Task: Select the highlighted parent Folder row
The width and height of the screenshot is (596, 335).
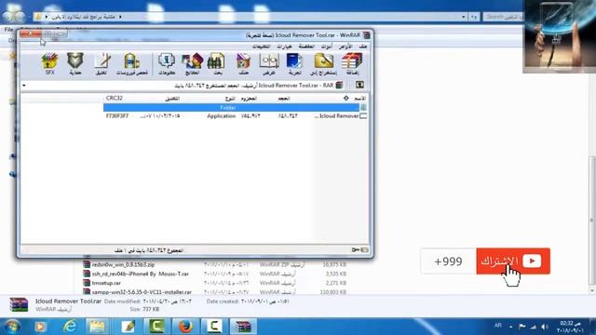Action: pyautogui.click(x=232, y=108)
